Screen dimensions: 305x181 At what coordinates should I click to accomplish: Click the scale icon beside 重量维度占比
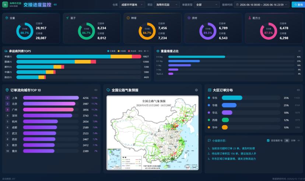[x=158, y=51]
